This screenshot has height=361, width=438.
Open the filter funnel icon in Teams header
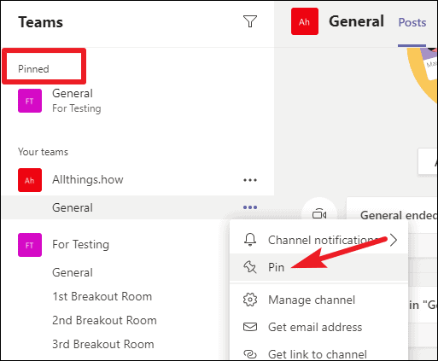[250, 21]
